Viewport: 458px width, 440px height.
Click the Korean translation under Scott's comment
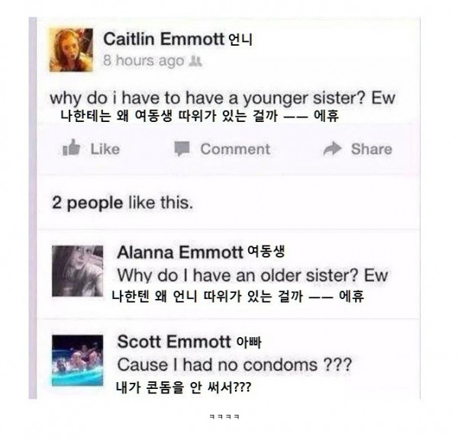(x=183, y=387)
